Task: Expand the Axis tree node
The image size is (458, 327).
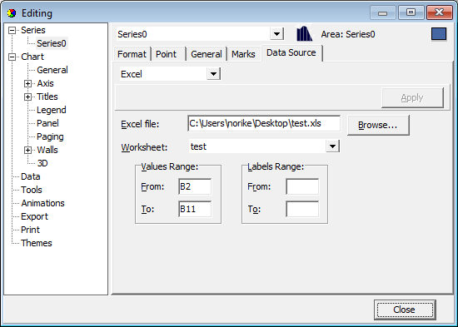Action: [27, 83]
